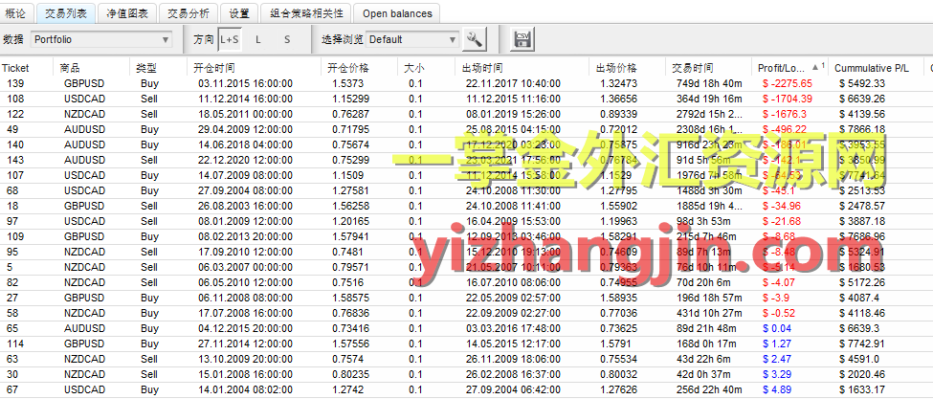Open view settings wrench icon
933x399 pixels.
pyautogui.click(x=475, y=39)
